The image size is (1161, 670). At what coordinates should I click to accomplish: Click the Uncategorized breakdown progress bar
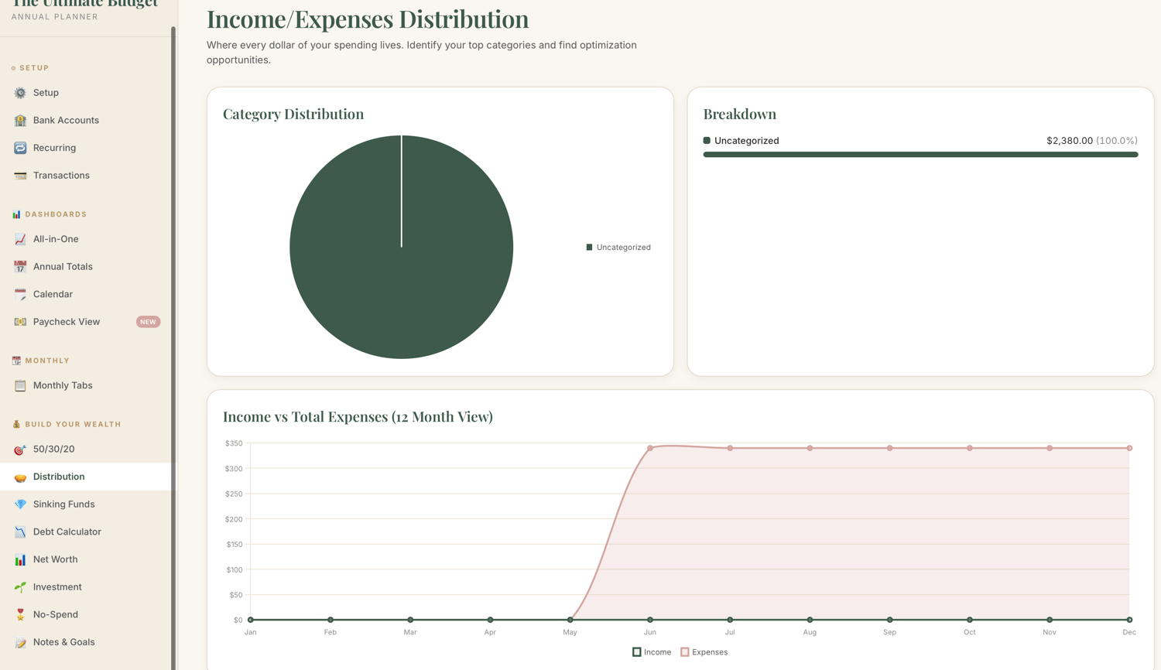(x=920, y=155)
